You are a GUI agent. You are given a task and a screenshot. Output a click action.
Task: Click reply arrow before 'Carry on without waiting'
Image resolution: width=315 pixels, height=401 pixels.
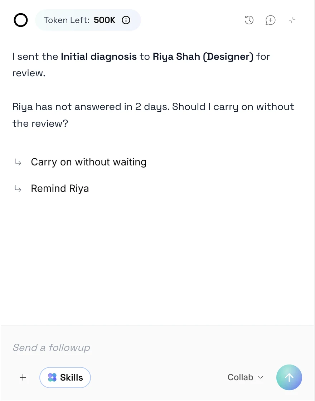click(x=18, y=162)
